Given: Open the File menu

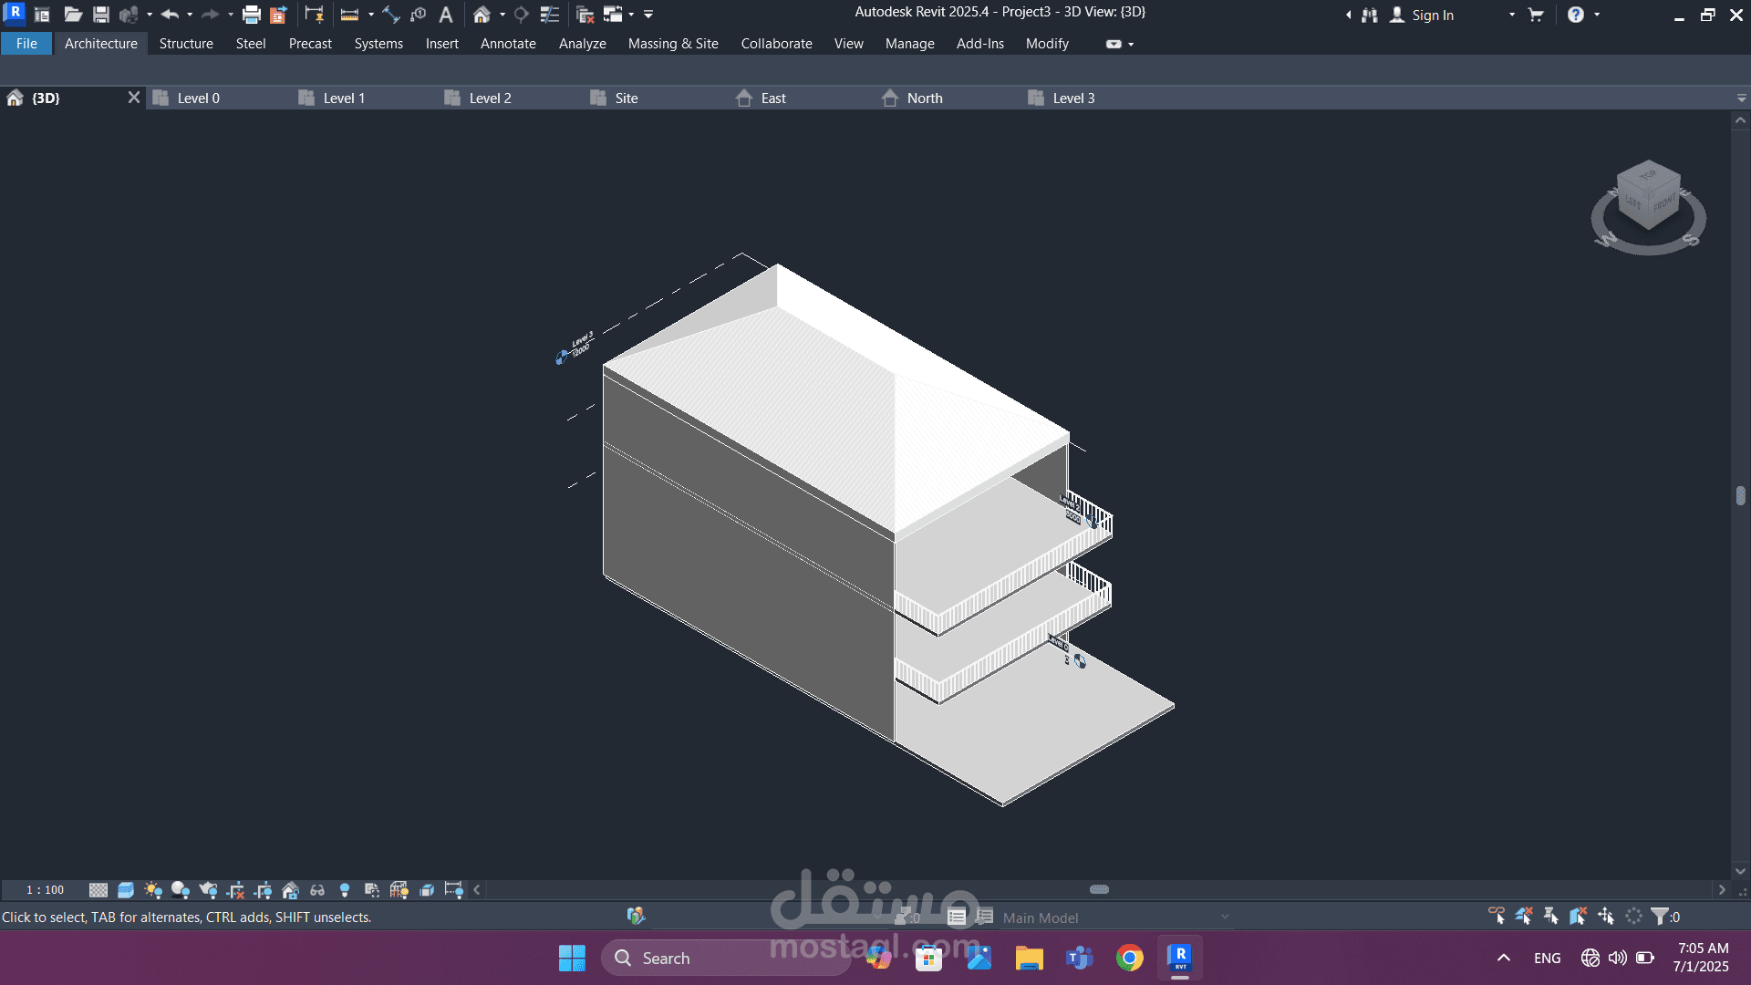Looking at the screenshot, I should pos(26,43).
